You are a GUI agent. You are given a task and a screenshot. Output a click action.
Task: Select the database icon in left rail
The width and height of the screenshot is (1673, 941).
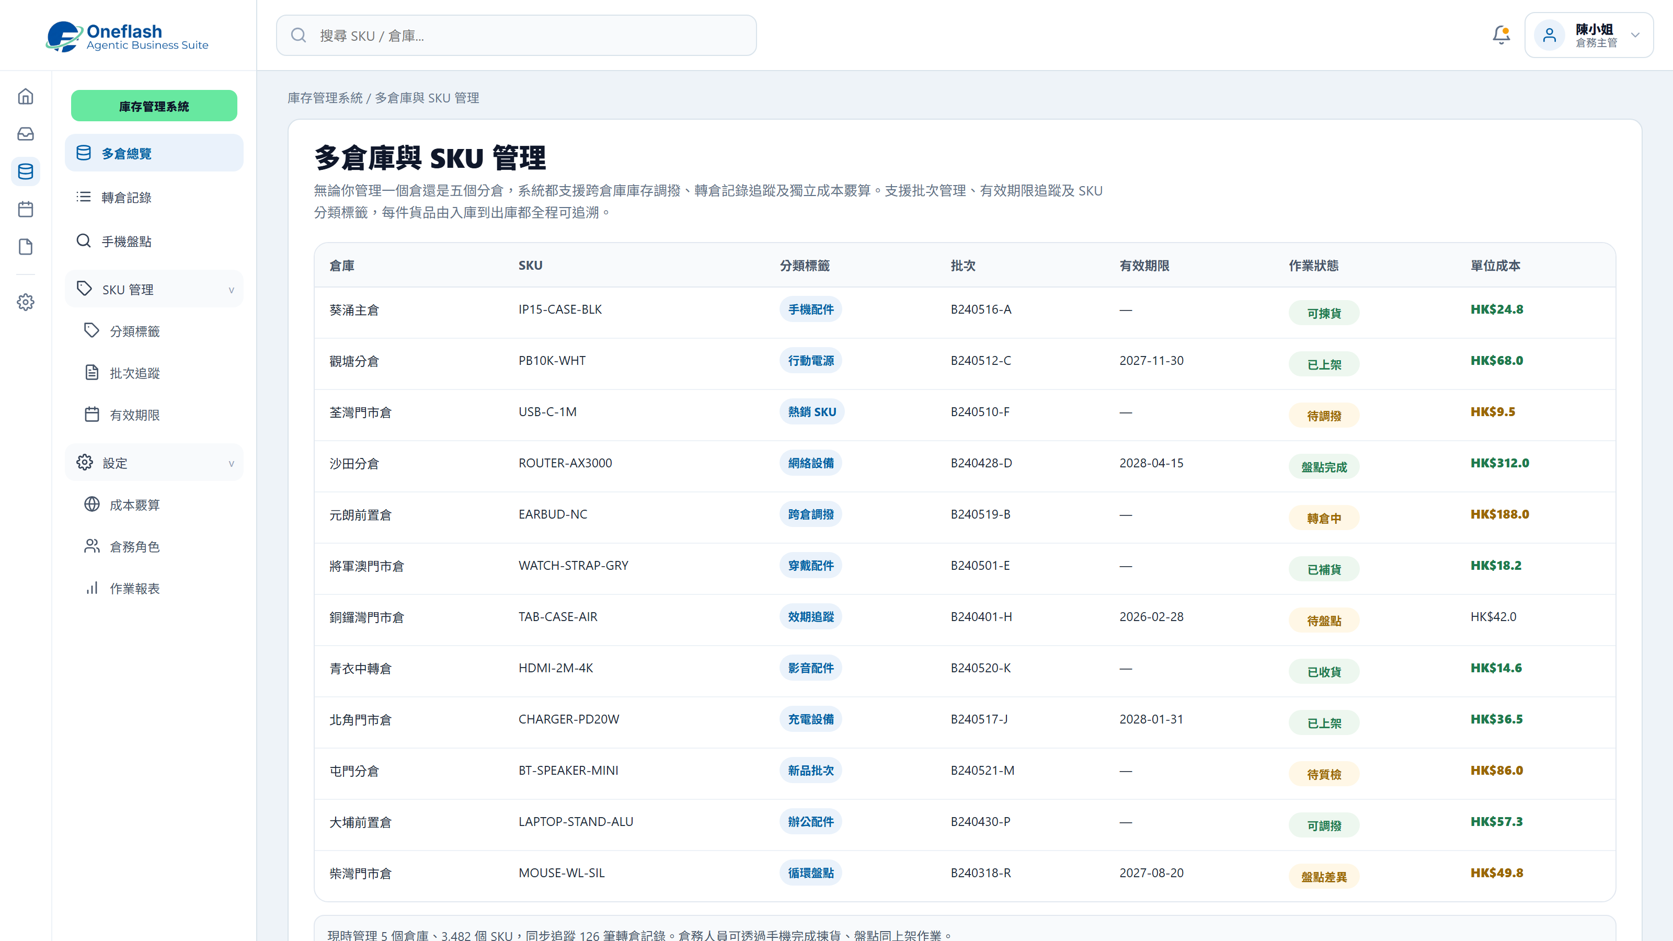(x=25, y=171)
